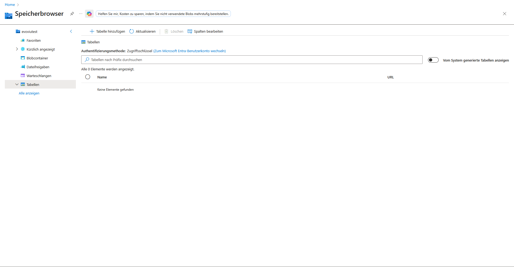Click the pin icon beside Speicherbrowser title

point(72,14)
